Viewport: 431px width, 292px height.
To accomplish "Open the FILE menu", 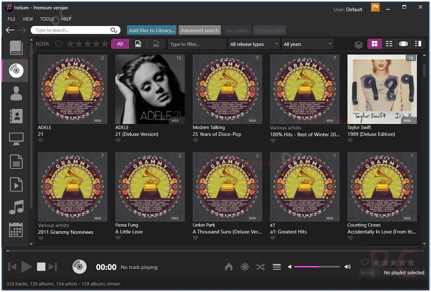I will (11, 19).
